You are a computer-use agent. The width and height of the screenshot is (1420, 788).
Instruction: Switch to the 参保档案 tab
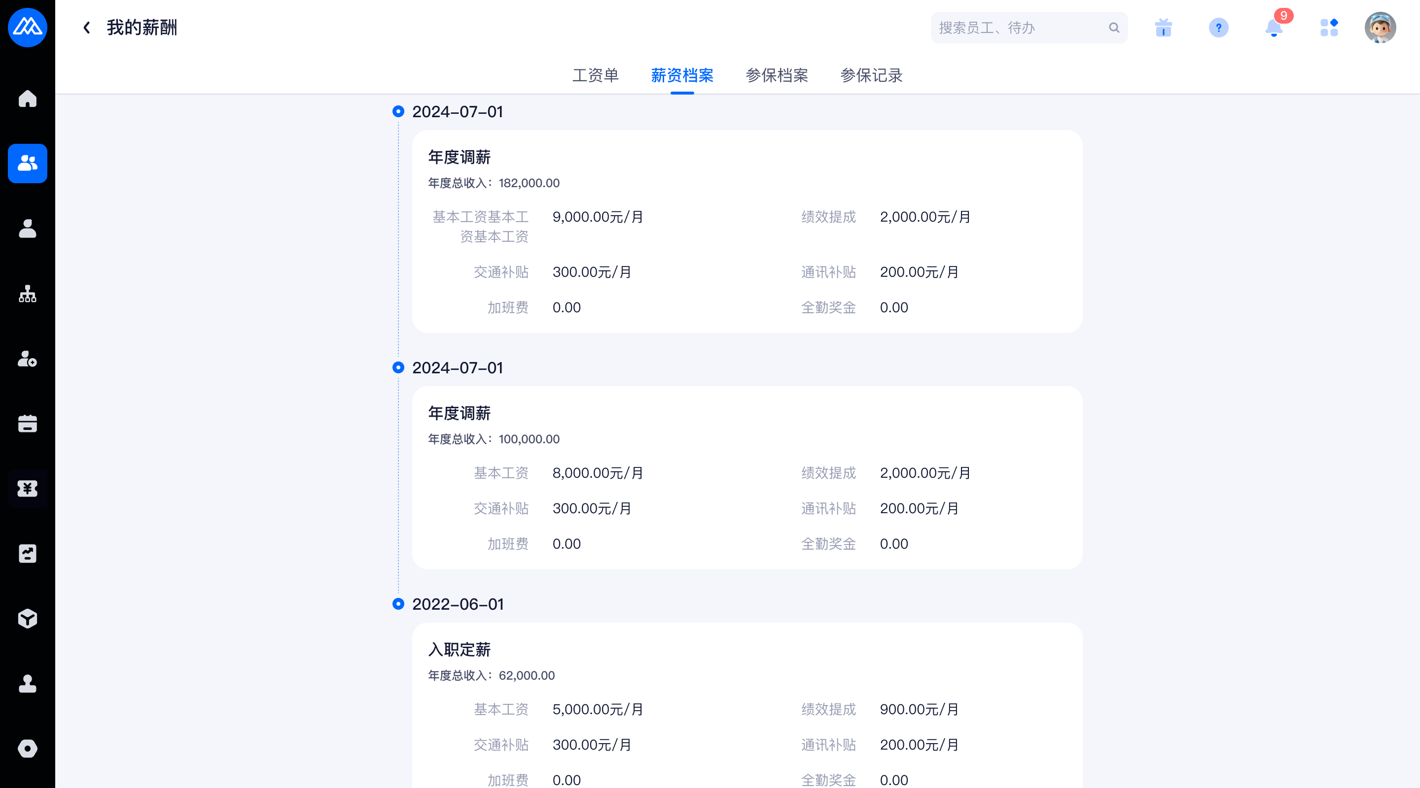777,75
